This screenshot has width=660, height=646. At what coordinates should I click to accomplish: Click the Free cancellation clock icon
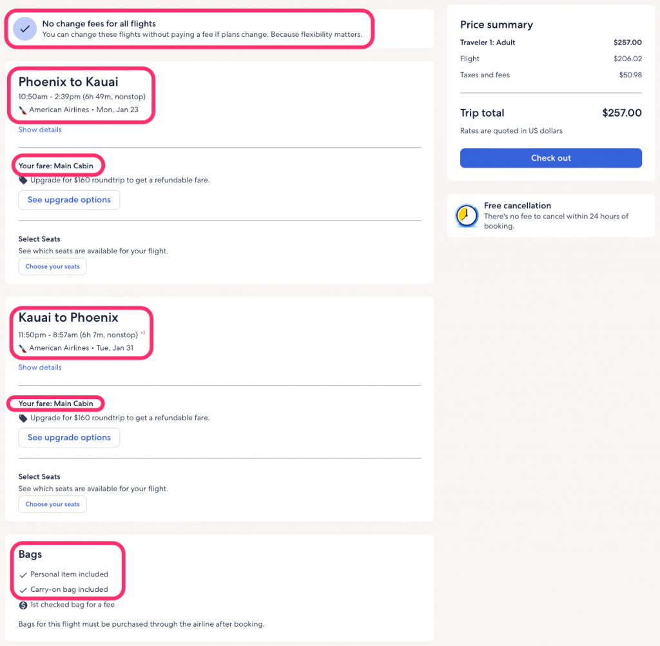[467, 215]
